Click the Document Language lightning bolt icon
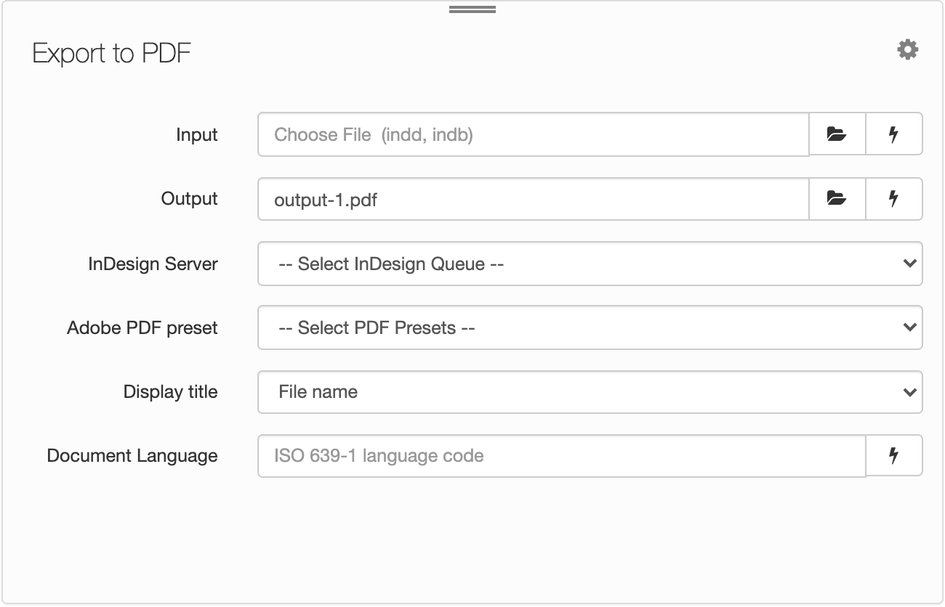The height and width of the screenshot is (607, 945). pos(894,455)
